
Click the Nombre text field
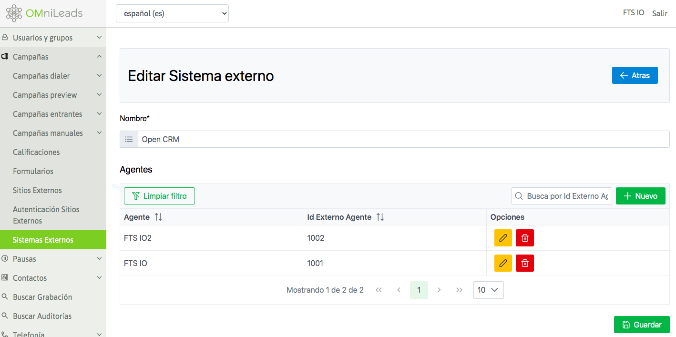click(x=403, y=139)
